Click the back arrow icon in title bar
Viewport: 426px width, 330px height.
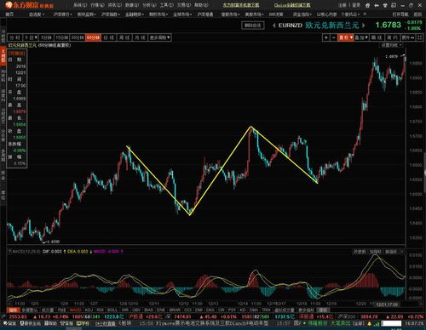point(377,5)
